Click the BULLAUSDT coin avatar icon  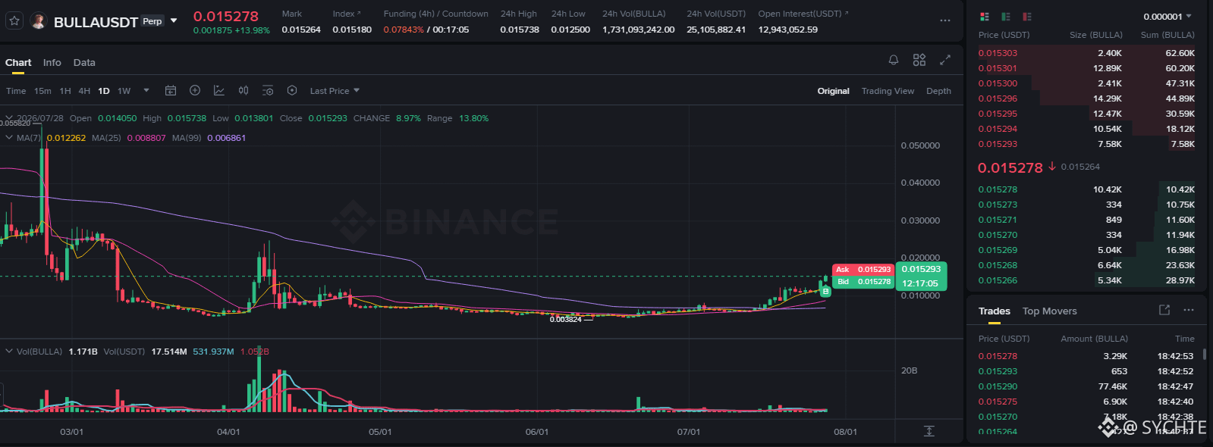[38, 21]
